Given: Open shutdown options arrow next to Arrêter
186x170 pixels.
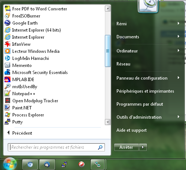Looking at the screenshot, I should (x=143, y=147).
